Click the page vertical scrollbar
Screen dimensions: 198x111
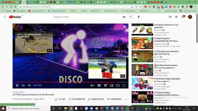pos(197,28)
